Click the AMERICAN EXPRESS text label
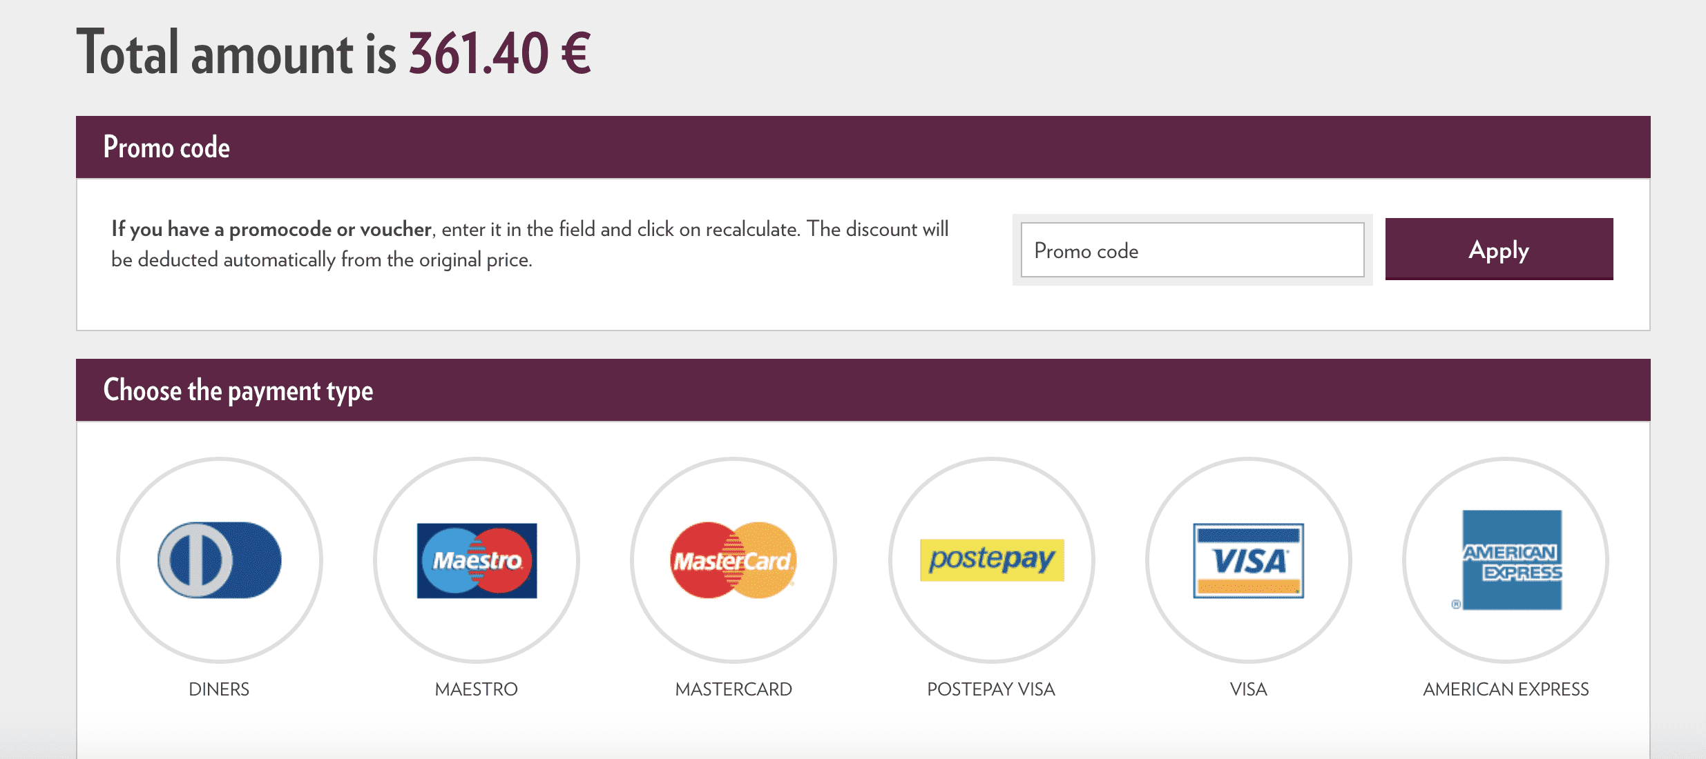The image size is (1706, 759). (x=1506, y=689)
